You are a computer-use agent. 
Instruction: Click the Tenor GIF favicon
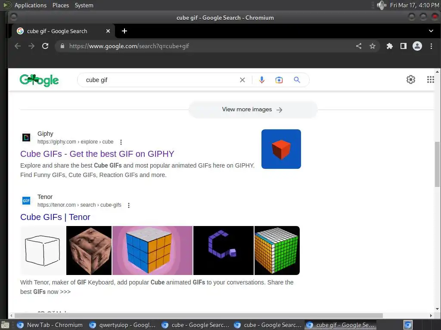tap(26, 201)
